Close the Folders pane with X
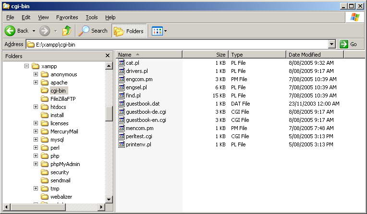Viewport: 367px width, 214px height. (x=108, y=56)
